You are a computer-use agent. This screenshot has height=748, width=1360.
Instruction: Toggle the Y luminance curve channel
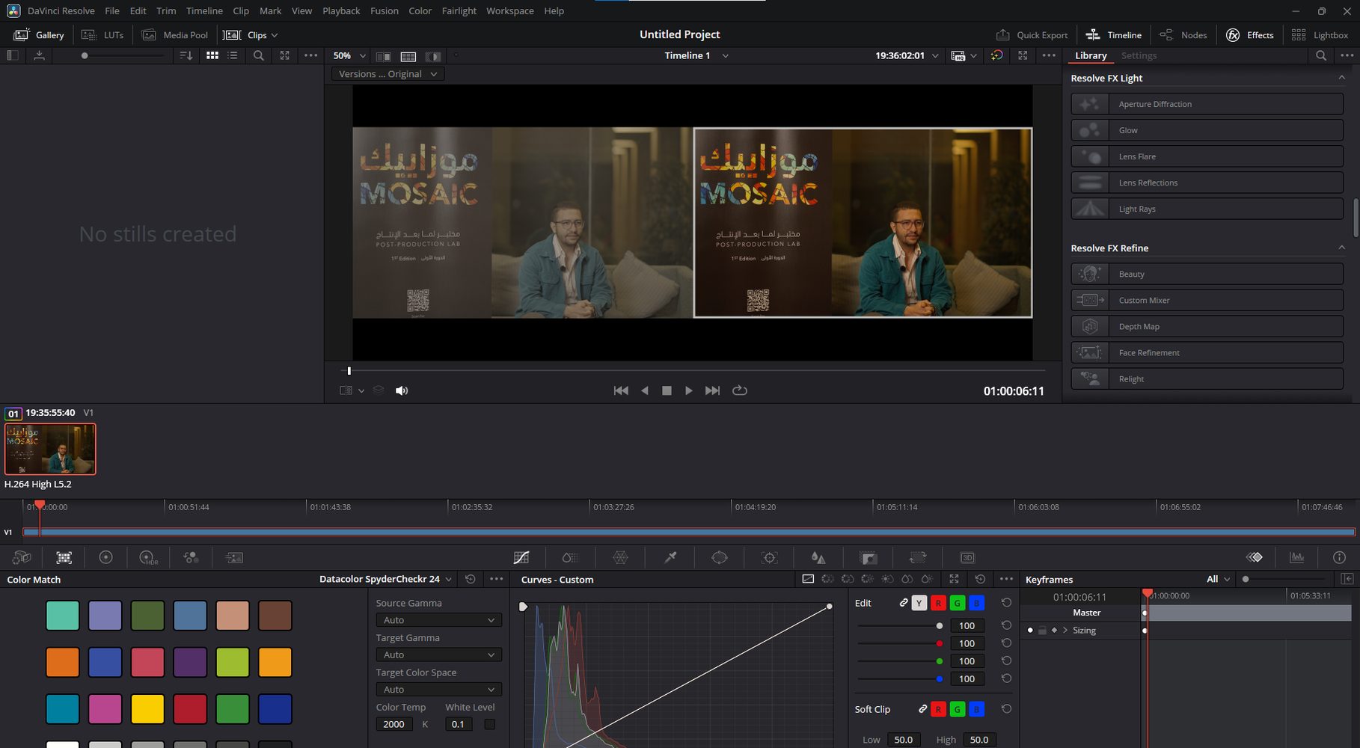click(x=919, y=603)
